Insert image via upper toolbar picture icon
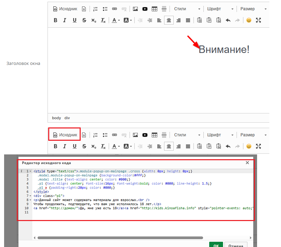The height and width of the screenshot is (247, 281). pyautogui.click(x=135, y=9)
